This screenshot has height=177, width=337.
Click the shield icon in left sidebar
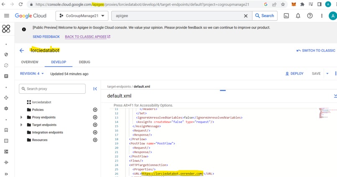(6, 55)
